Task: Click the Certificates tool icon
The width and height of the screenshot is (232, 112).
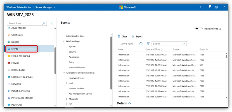Action: 9,35
